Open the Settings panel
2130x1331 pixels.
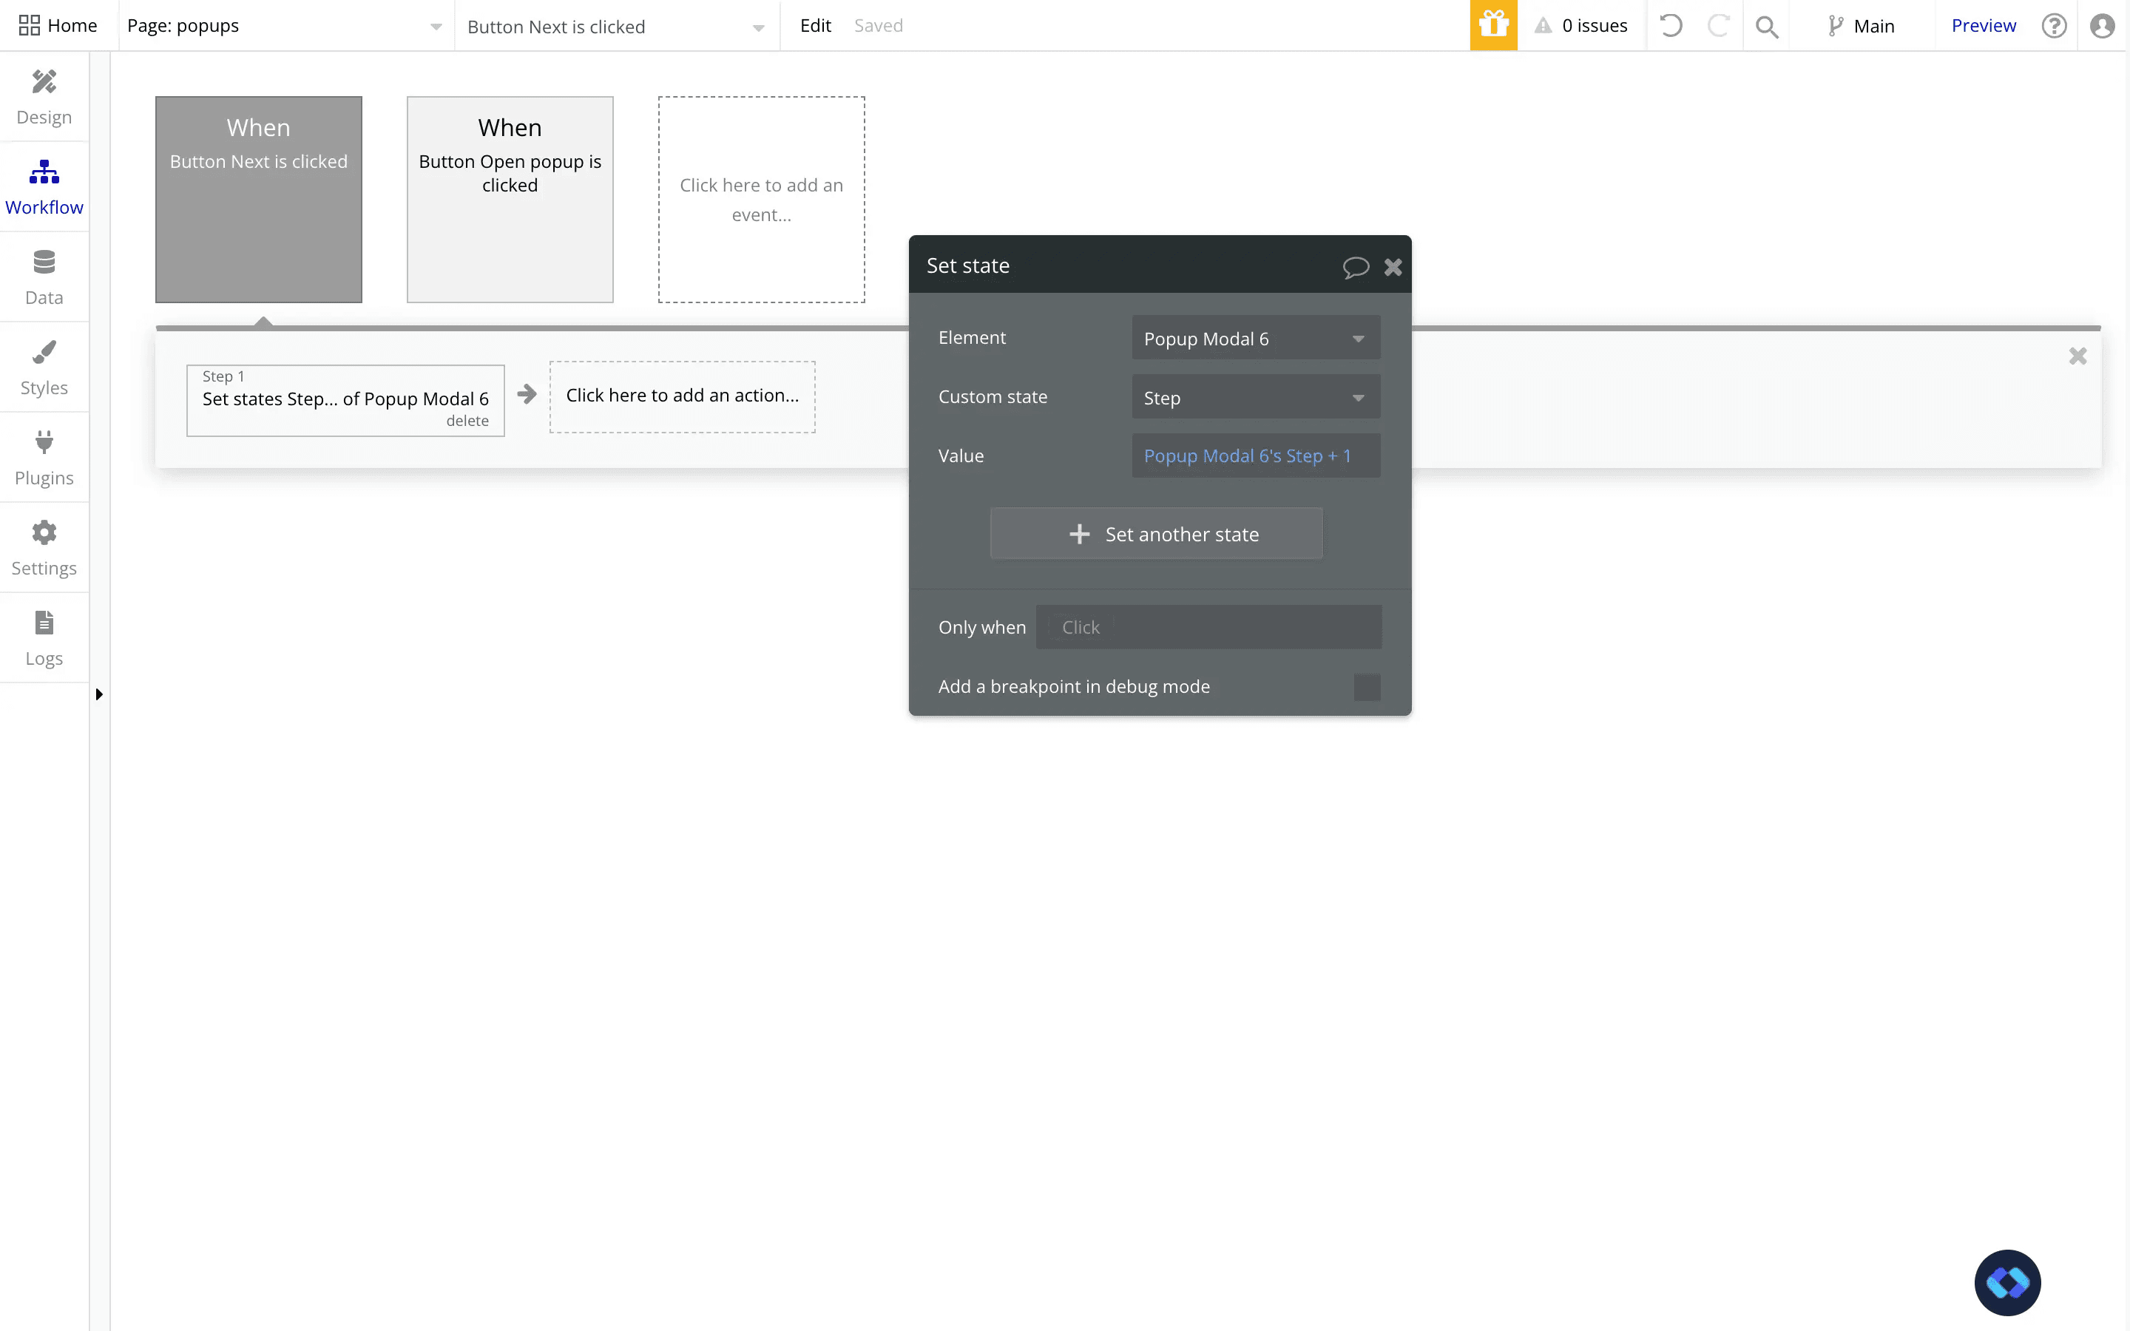[44, 547]
